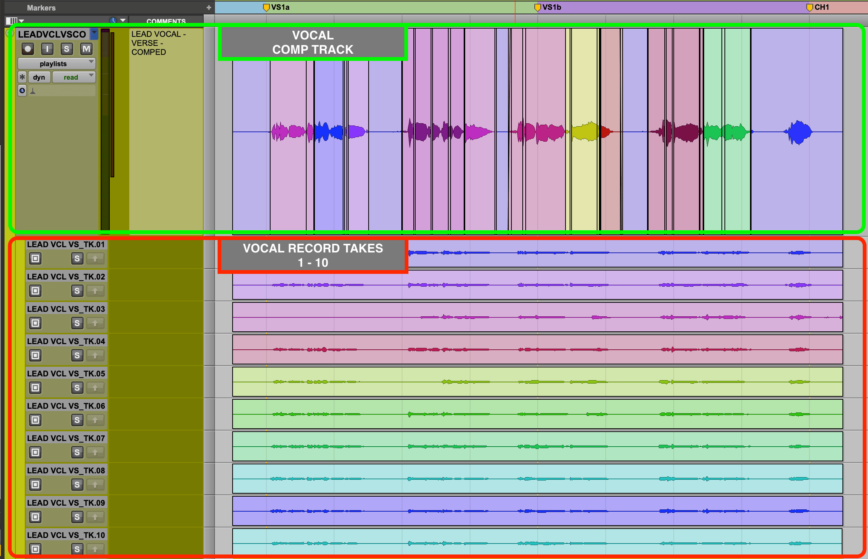This screenshot has width=868, height=559.
Task: Copy TK.05 selection up to main playlist
Action: point(95,388)
